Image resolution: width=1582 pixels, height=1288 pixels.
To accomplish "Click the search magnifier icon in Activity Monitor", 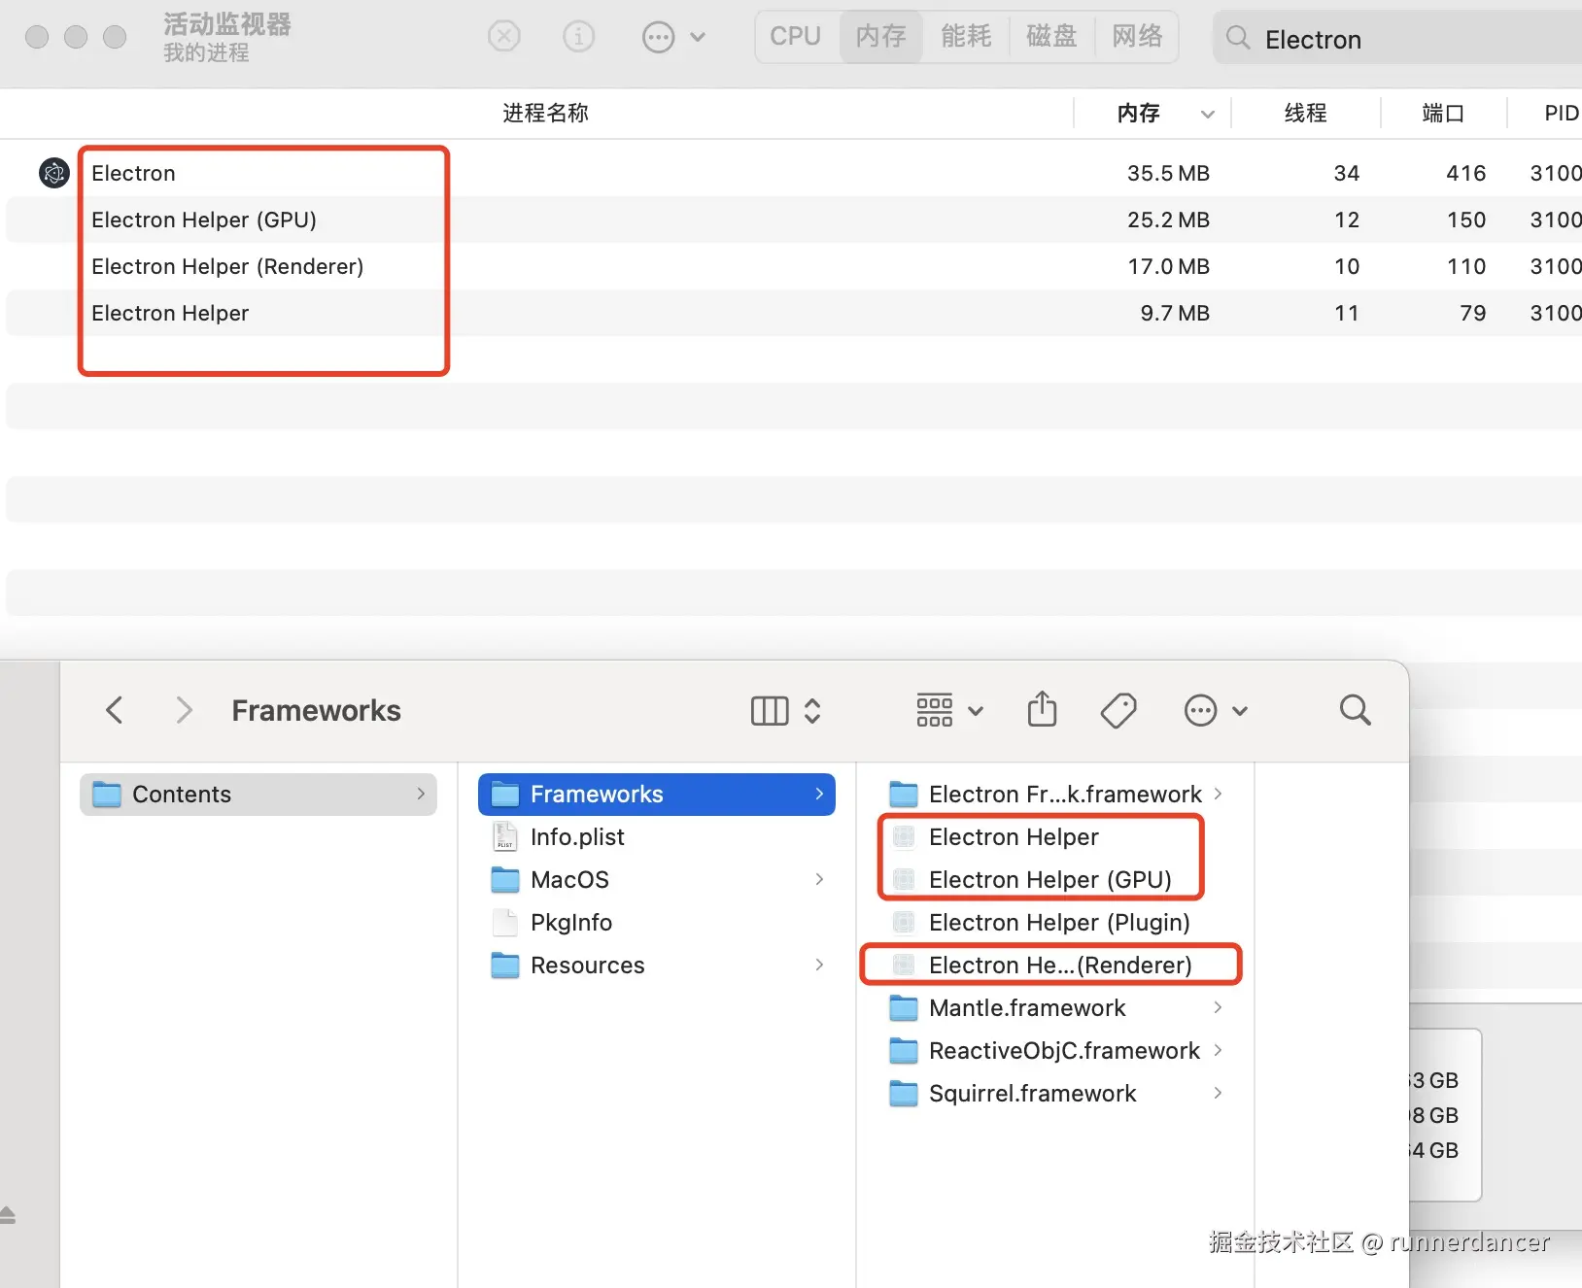I will point(1238,38).
